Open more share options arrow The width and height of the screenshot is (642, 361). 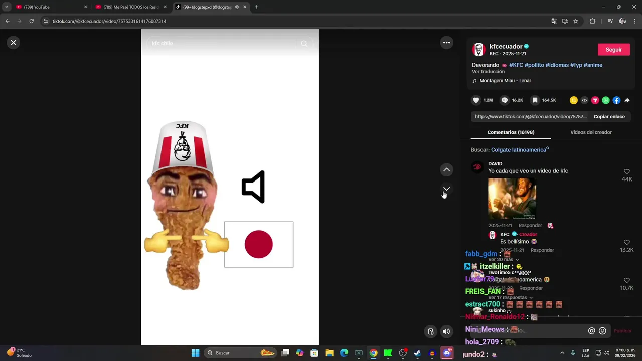[x=627, y=100]
